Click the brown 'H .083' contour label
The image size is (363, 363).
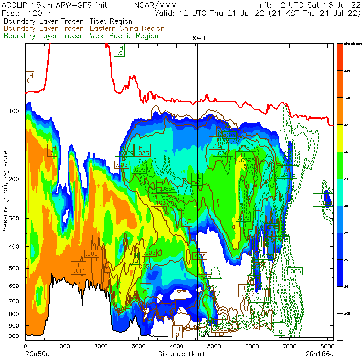pyautogui.click(x=142, y=150)
